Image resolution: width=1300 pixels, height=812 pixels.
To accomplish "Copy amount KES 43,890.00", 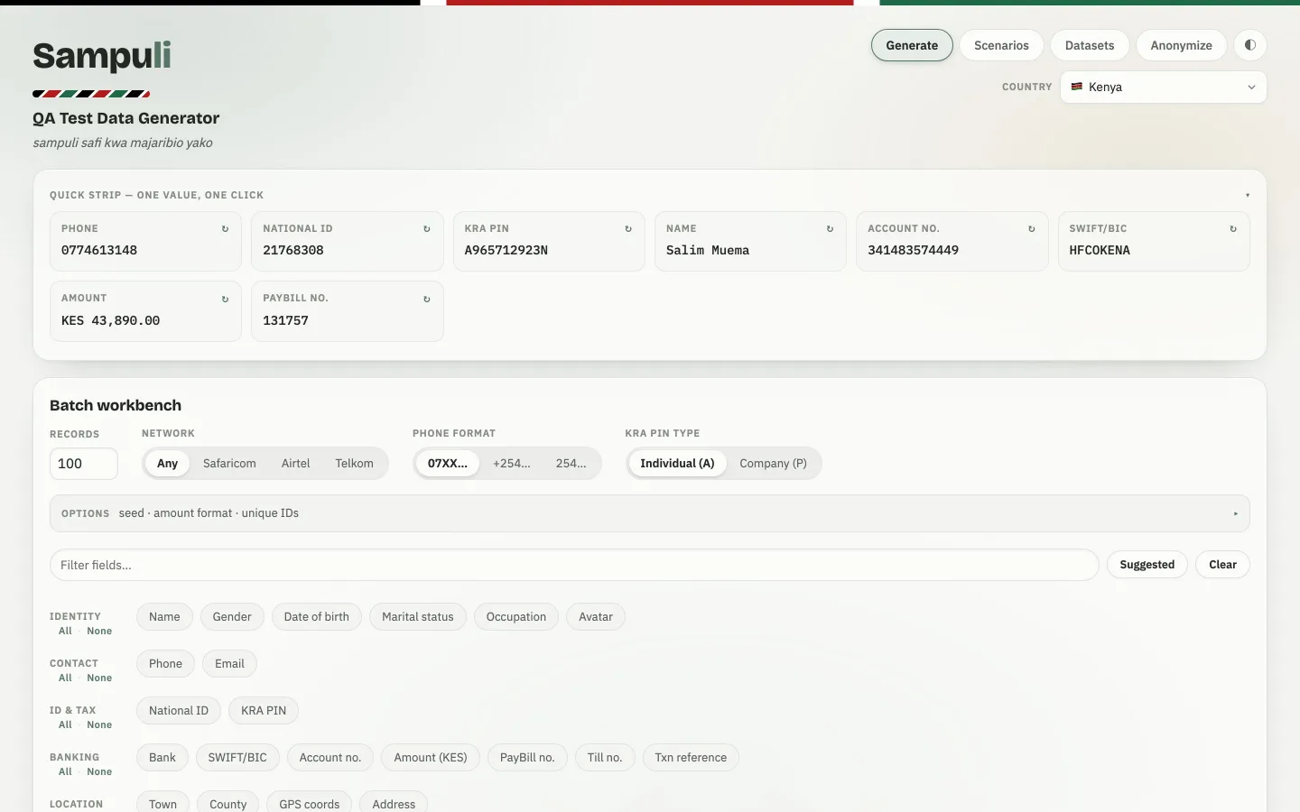I will click(x=110, y=321).
